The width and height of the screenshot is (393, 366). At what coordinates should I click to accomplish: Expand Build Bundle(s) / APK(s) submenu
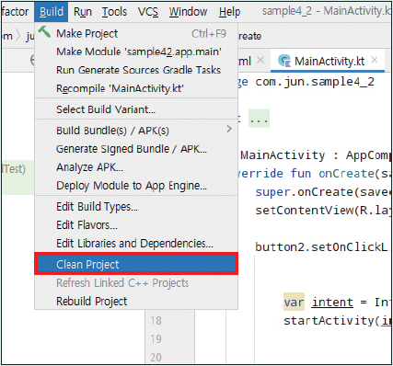click(136, 131)
